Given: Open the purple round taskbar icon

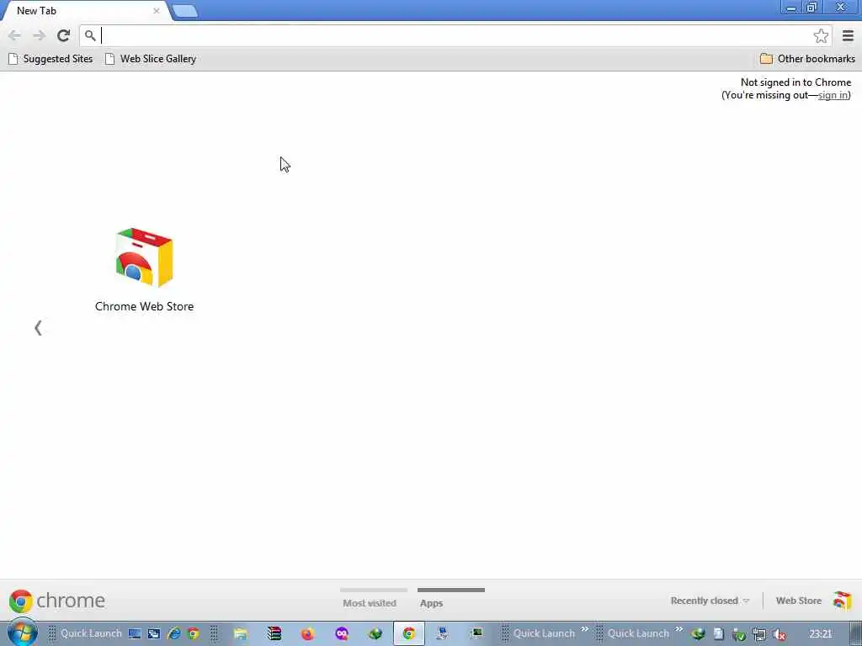Looking at the screenshot, I should 342,633.
